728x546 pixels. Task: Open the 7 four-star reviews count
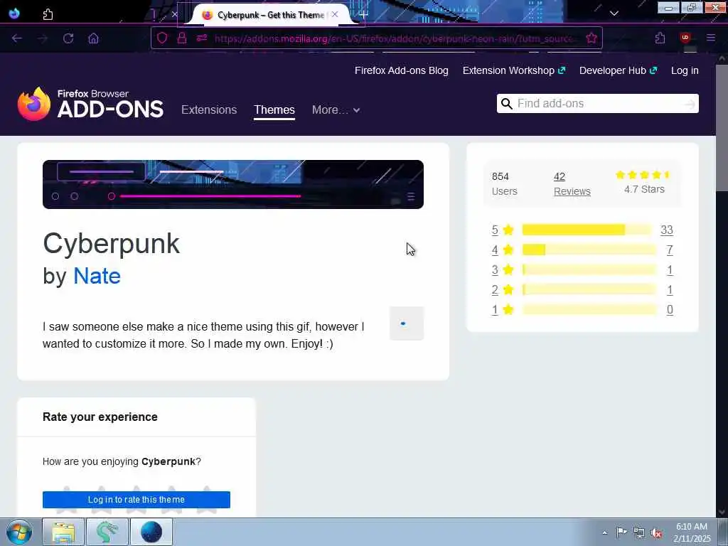tap(670, 250)
